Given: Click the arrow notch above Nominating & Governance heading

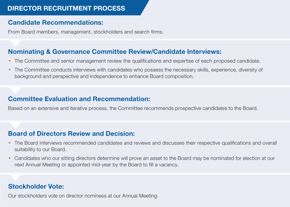Looking at the screenshot, I should pos(15,43).
